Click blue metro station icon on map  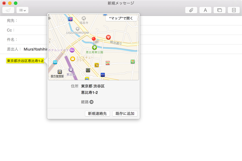[55, 62]
